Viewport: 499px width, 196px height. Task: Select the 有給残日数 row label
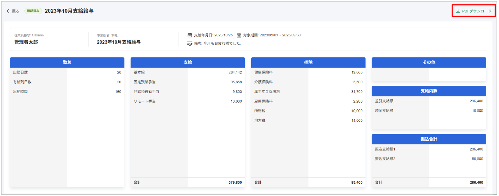click(22, 82)
